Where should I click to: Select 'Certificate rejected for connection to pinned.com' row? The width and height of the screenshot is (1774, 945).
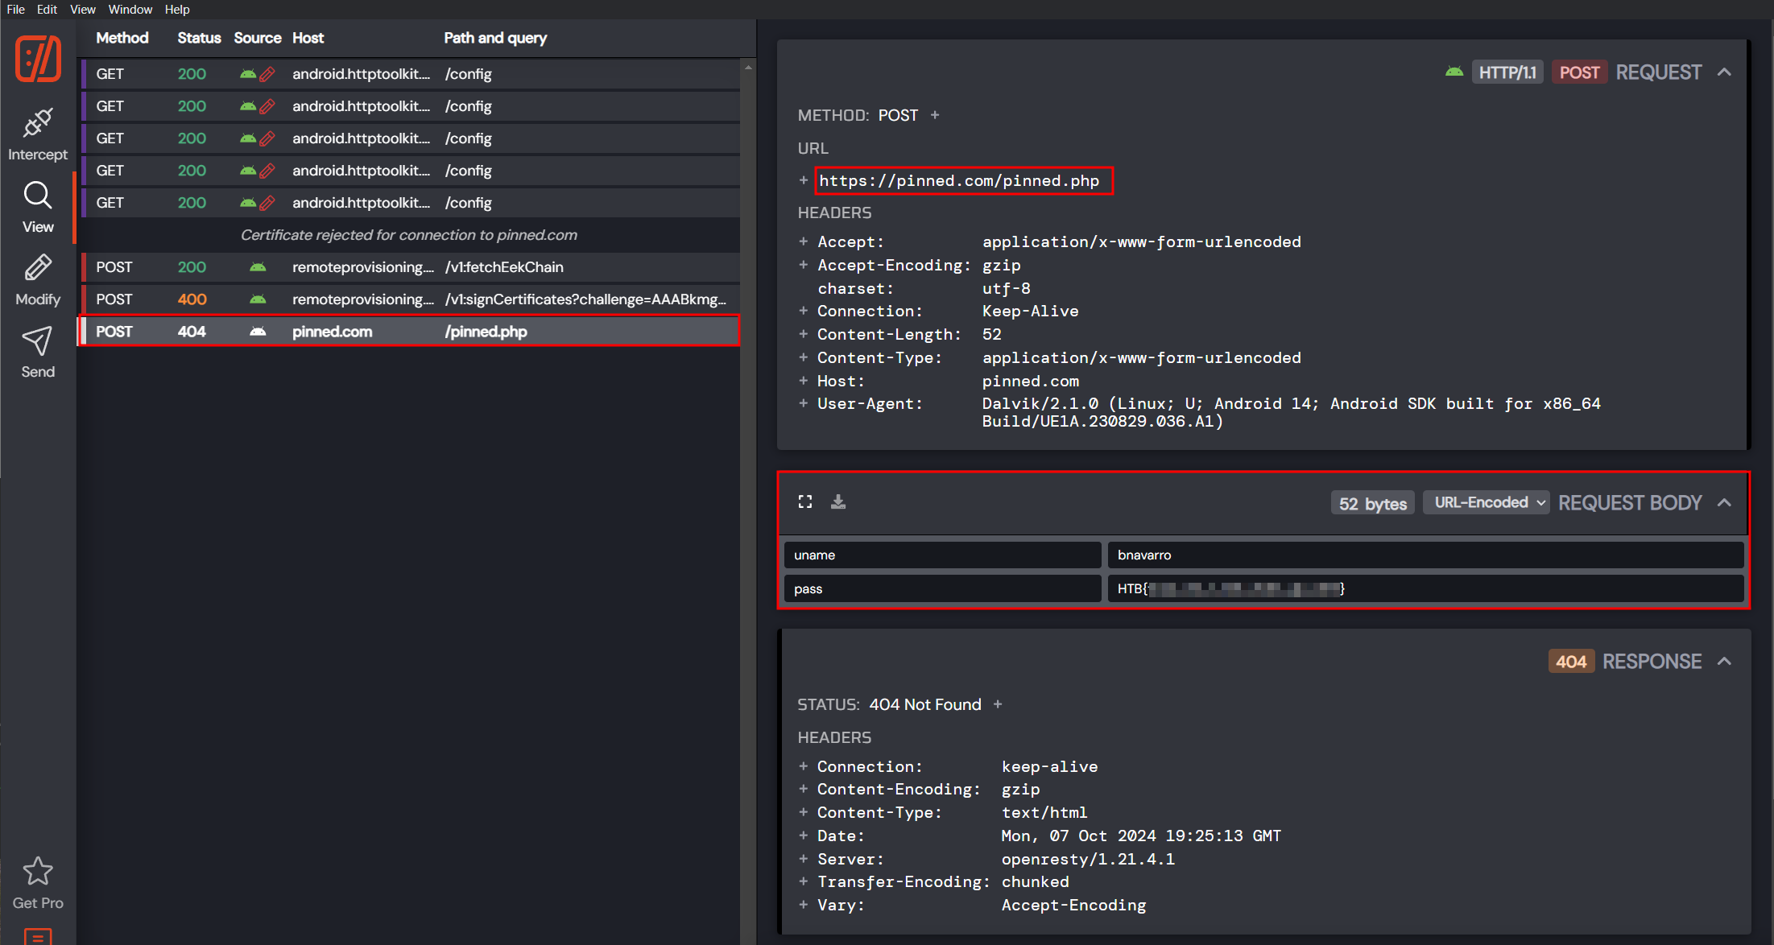coord(409,235)
